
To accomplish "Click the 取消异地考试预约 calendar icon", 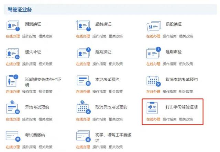I will point(84,107).
